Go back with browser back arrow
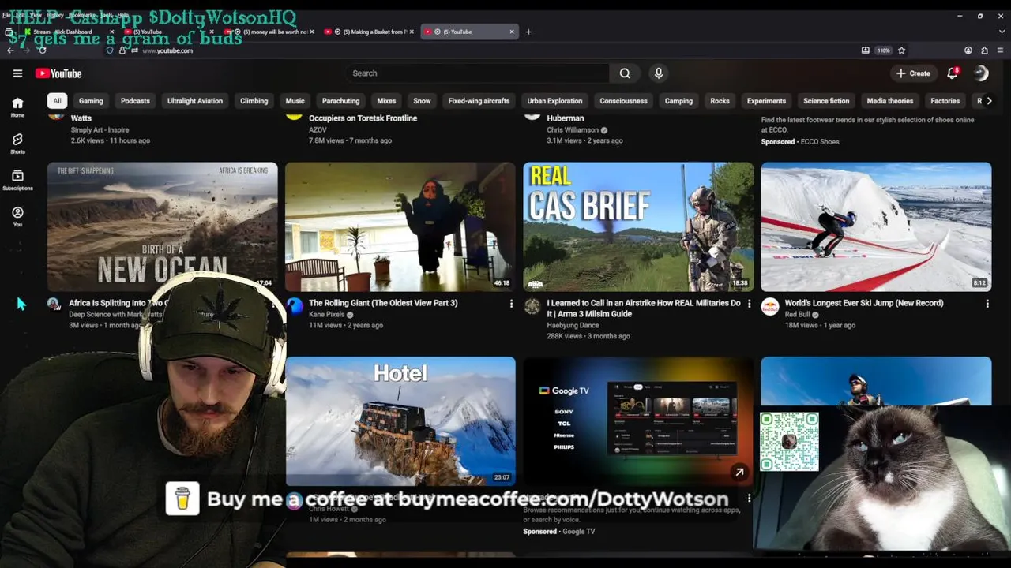1011x568 pixels. (10, 50)
